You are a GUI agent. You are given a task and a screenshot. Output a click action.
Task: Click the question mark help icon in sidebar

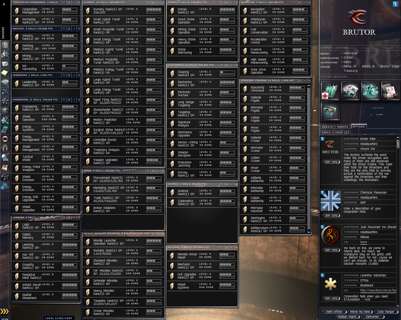point(5,187)
